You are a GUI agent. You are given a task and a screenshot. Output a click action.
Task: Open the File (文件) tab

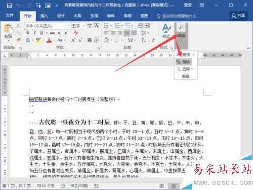pos(10,16)
